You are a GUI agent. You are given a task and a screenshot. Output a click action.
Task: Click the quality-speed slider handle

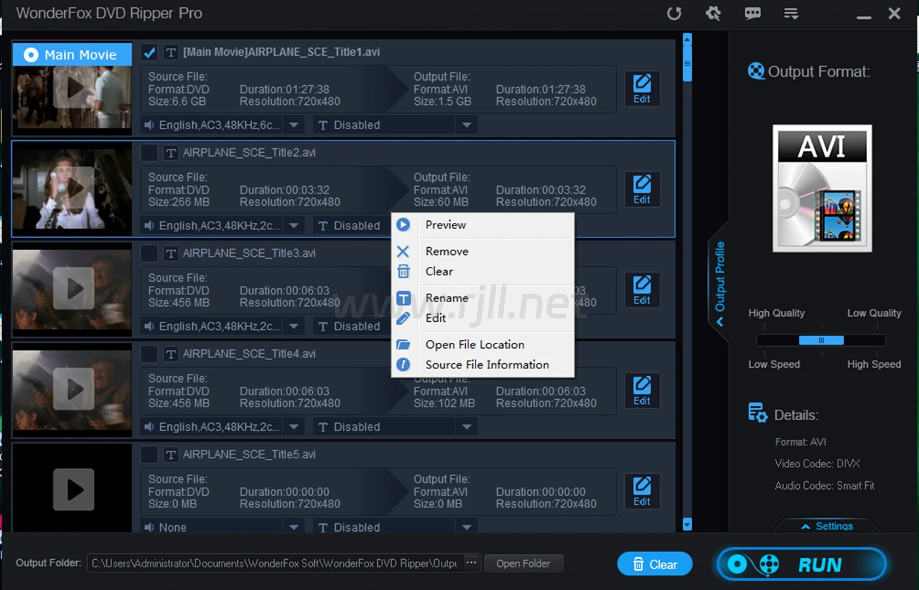821,340
